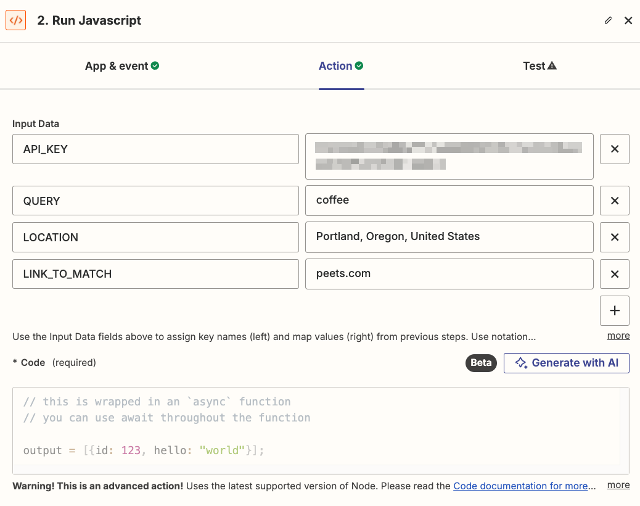
Task: Switch to the App & event tab
Action: tap(122, 66)
